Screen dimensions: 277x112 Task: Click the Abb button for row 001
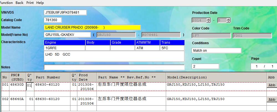272,85
